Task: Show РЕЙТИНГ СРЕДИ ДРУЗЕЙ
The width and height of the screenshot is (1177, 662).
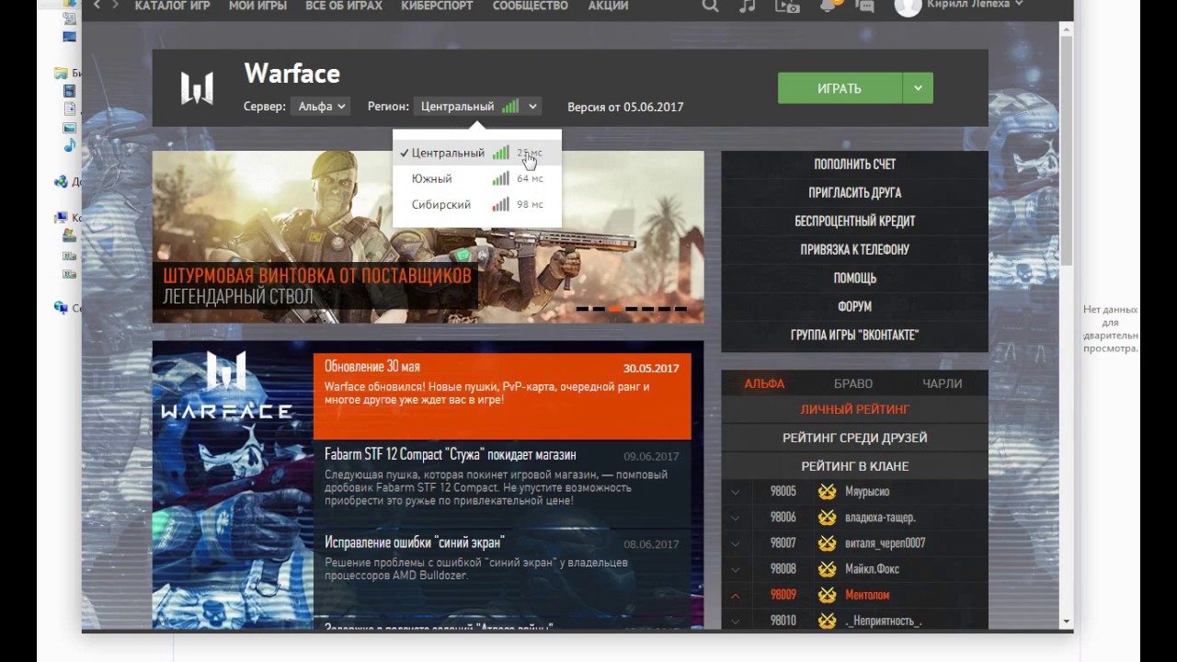Action: tap(854, 438)
